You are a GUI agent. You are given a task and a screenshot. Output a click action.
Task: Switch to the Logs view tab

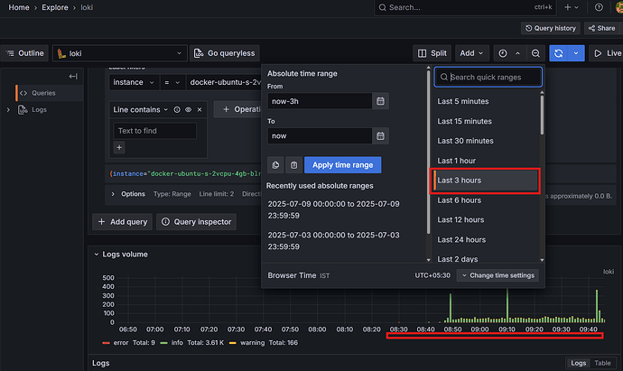578,363
